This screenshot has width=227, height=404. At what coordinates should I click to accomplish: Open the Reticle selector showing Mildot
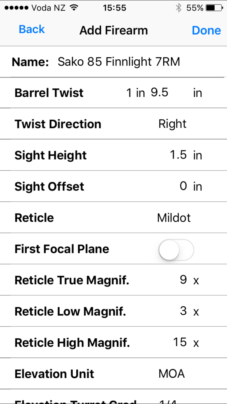(174, 218)
